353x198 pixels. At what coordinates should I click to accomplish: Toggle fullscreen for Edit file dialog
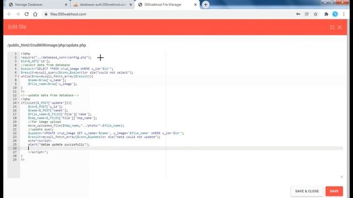point(332,28)
